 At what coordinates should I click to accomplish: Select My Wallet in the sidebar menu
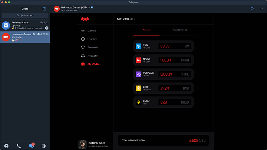pos(94,64)
